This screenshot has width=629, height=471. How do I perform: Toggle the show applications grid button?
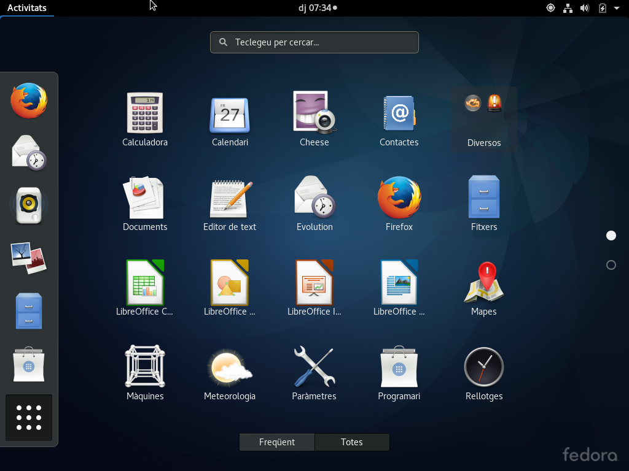29,417
